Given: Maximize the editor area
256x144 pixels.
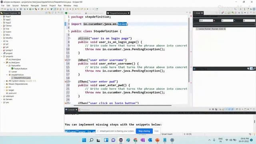Looking at the screenshot, I should click(190, 13).
